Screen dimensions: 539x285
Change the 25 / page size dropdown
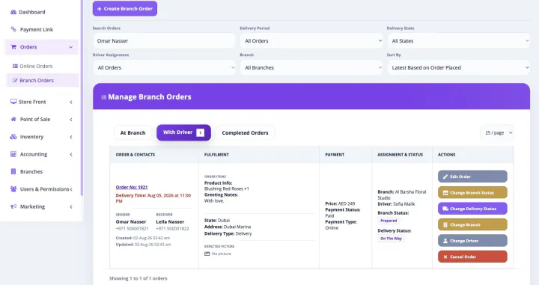click(498, 133)
